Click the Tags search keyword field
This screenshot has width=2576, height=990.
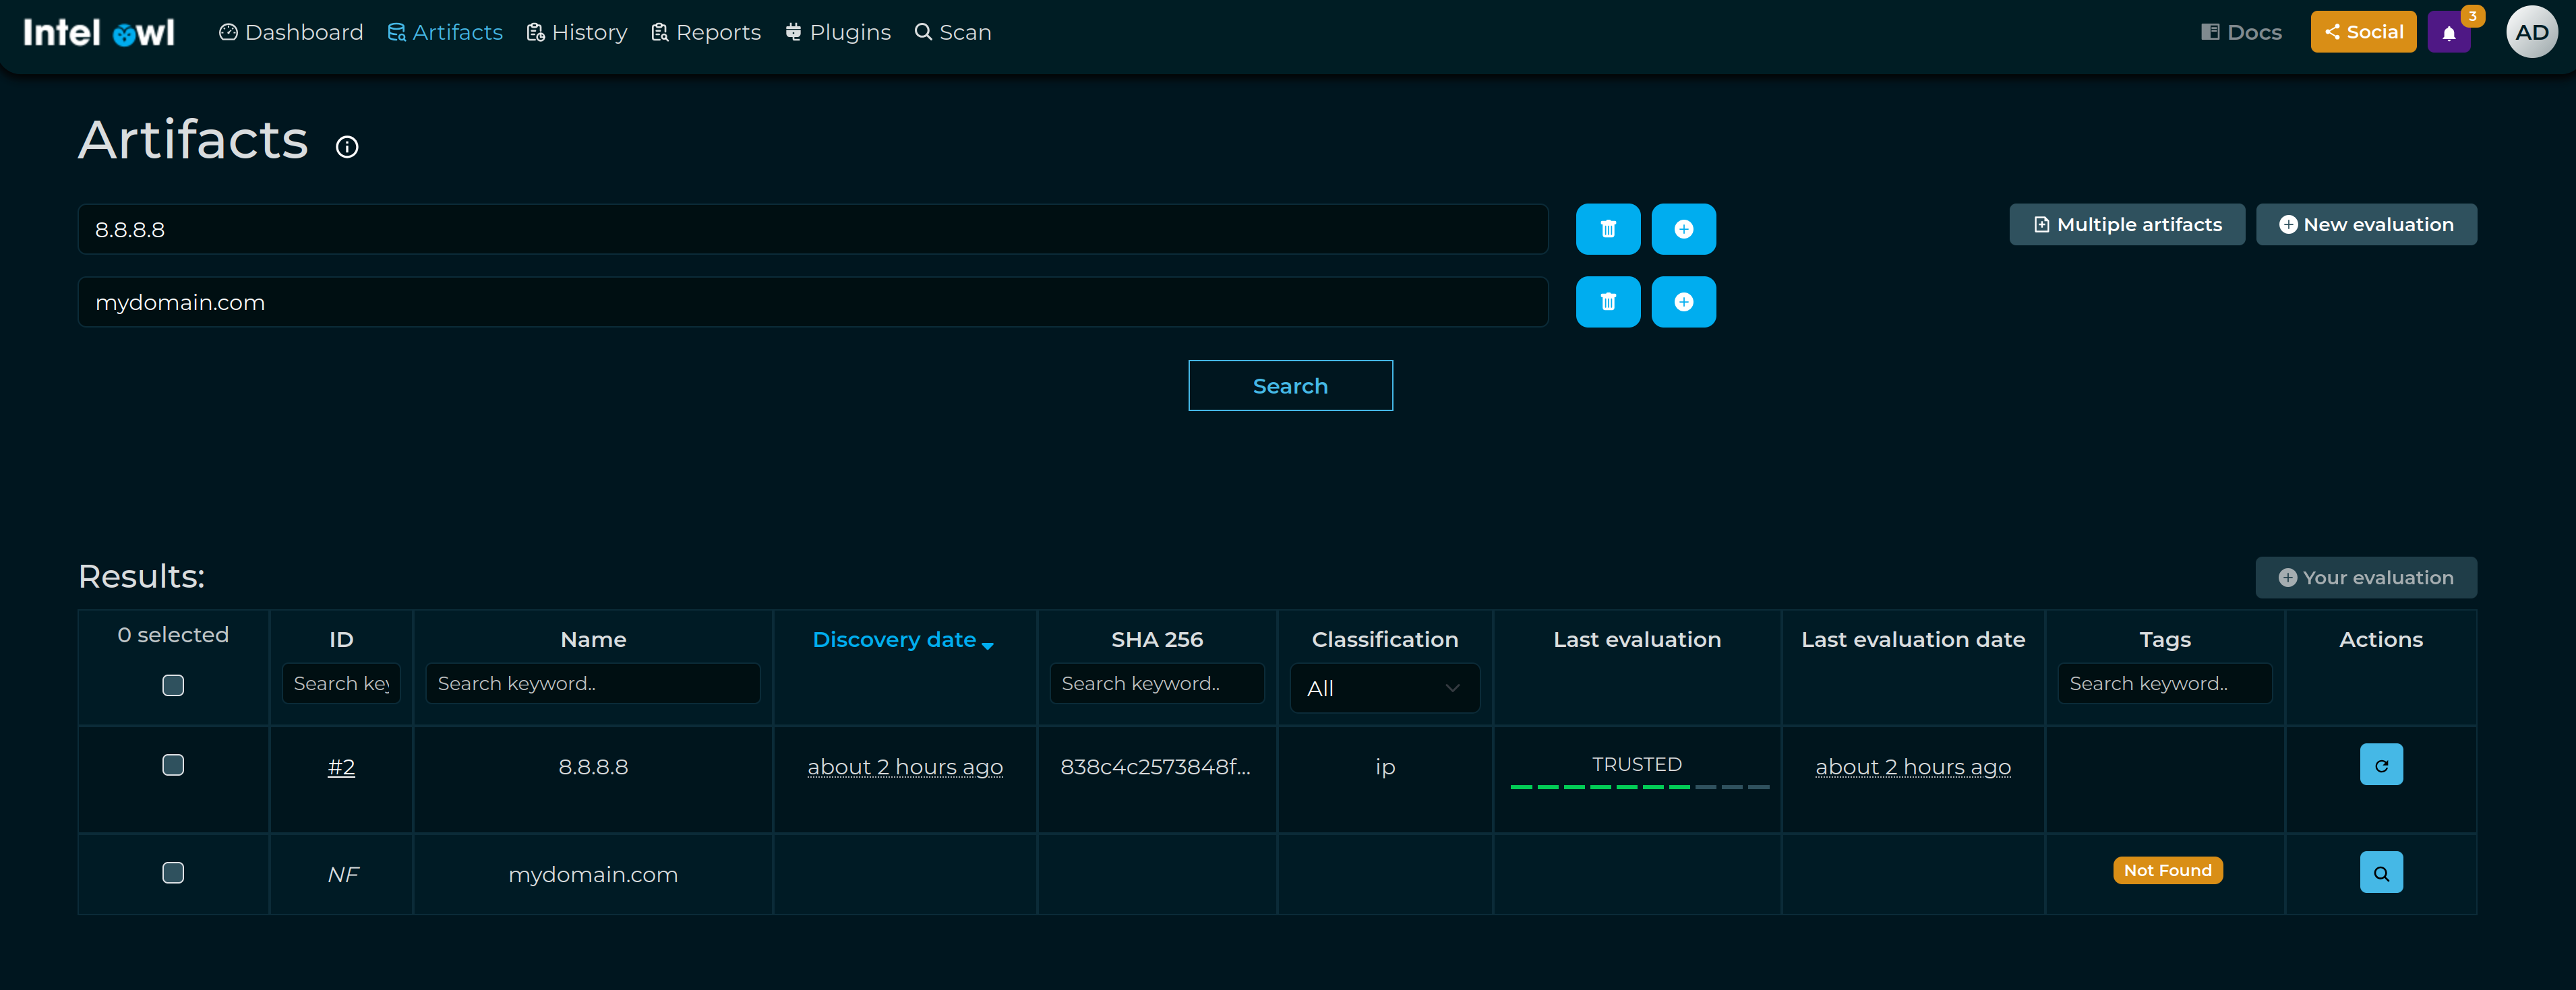(x=2165, y=683)
